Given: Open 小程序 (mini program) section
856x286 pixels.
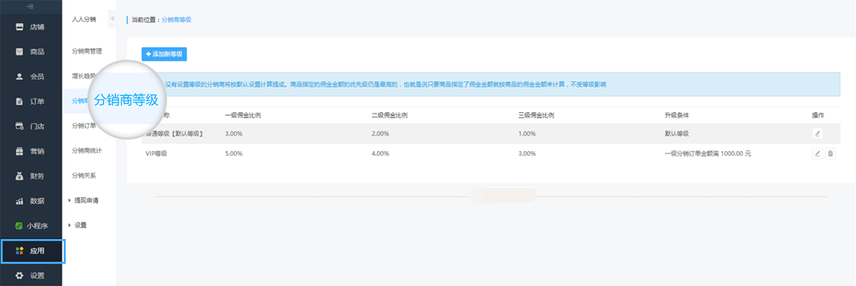Looking at the screenshot, I should point(31,226).
